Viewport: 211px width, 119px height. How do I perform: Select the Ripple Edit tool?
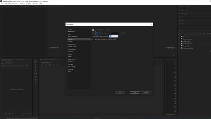(35, 67)
